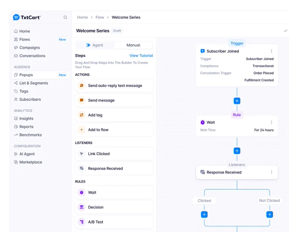This screenshot has height=232, width=289.
Task: Click the A/B Test split icon
Action: [x=82, y=222]
